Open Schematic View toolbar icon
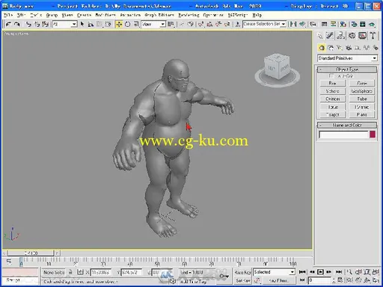The image size is (383, 287). point(333,24)
